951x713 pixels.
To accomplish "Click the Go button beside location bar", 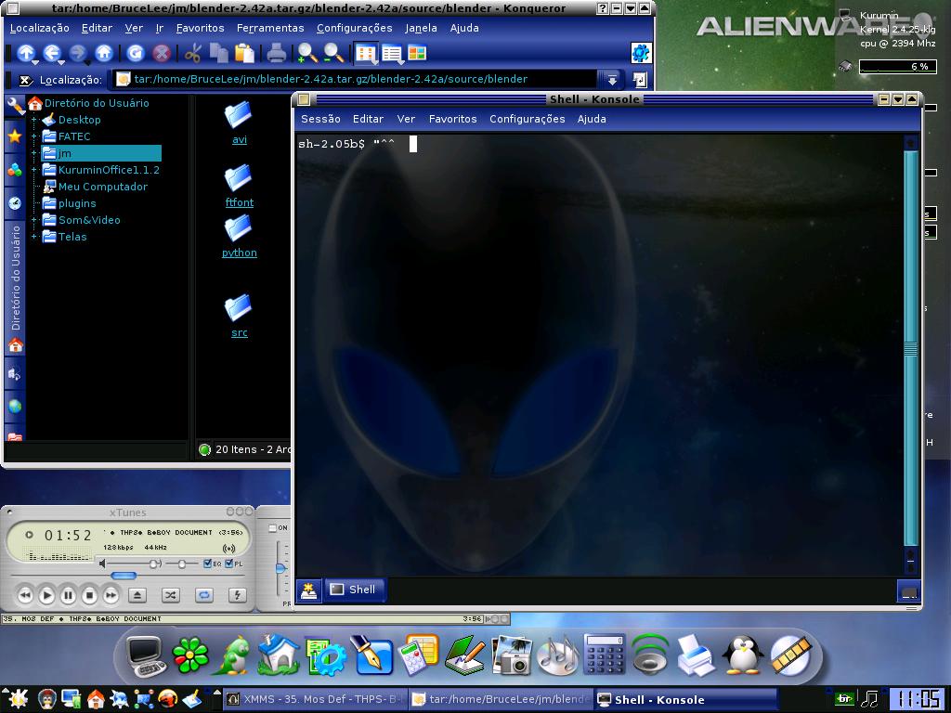I will pos(640,80).
